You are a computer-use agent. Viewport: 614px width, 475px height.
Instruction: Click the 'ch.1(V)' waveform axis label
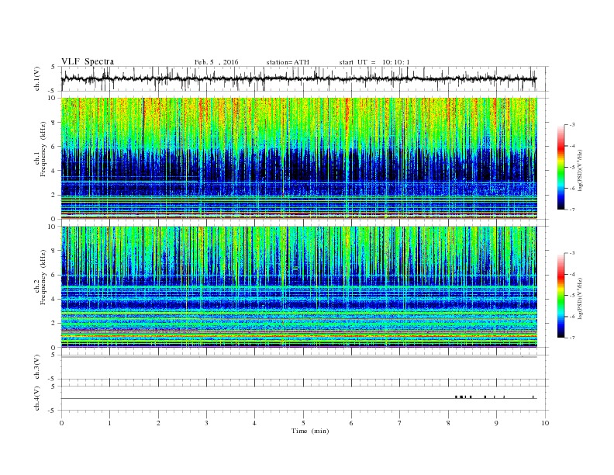37,78
